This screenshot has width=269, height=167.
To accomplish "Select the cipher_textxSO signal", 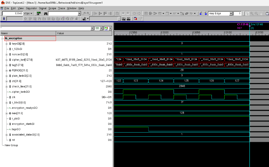I will (21, 92).
